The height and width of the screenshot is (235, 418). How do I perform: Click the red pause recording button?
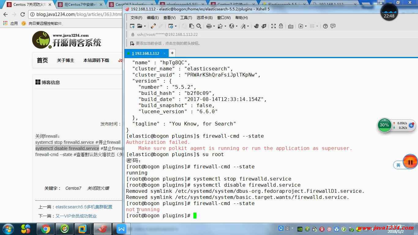pyautogui.click(x=410, y=162)
